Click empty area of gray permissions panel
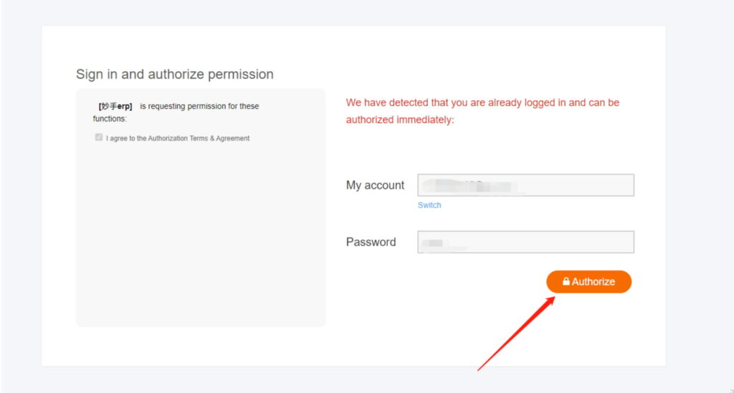Viewport: 734px width, 393px height. click(x=200, y=237)
